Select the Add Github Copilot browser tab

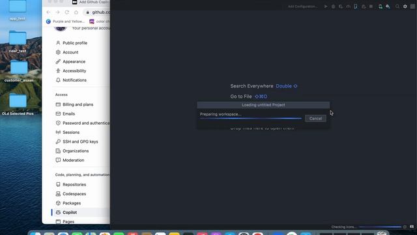91,3
